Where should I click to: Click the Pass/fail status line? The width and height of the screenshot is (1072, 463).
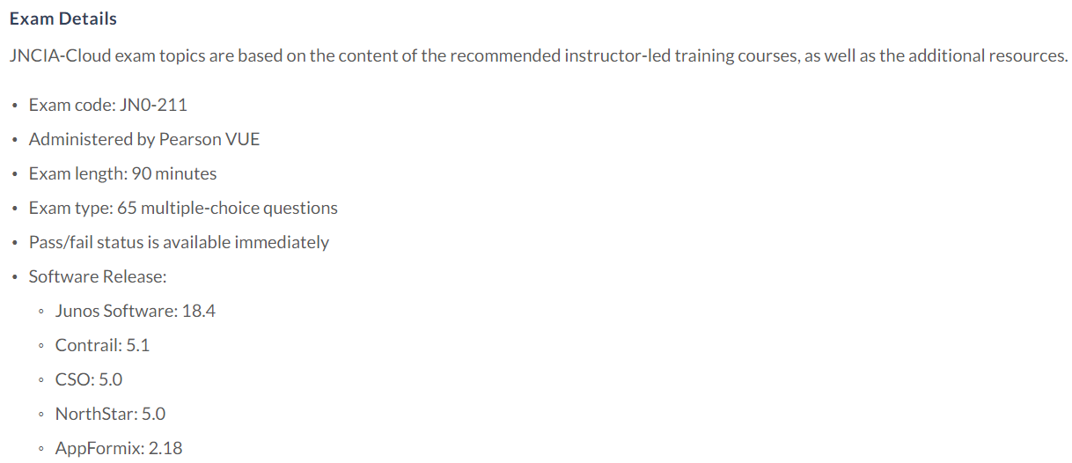click(x=179, y=242)
